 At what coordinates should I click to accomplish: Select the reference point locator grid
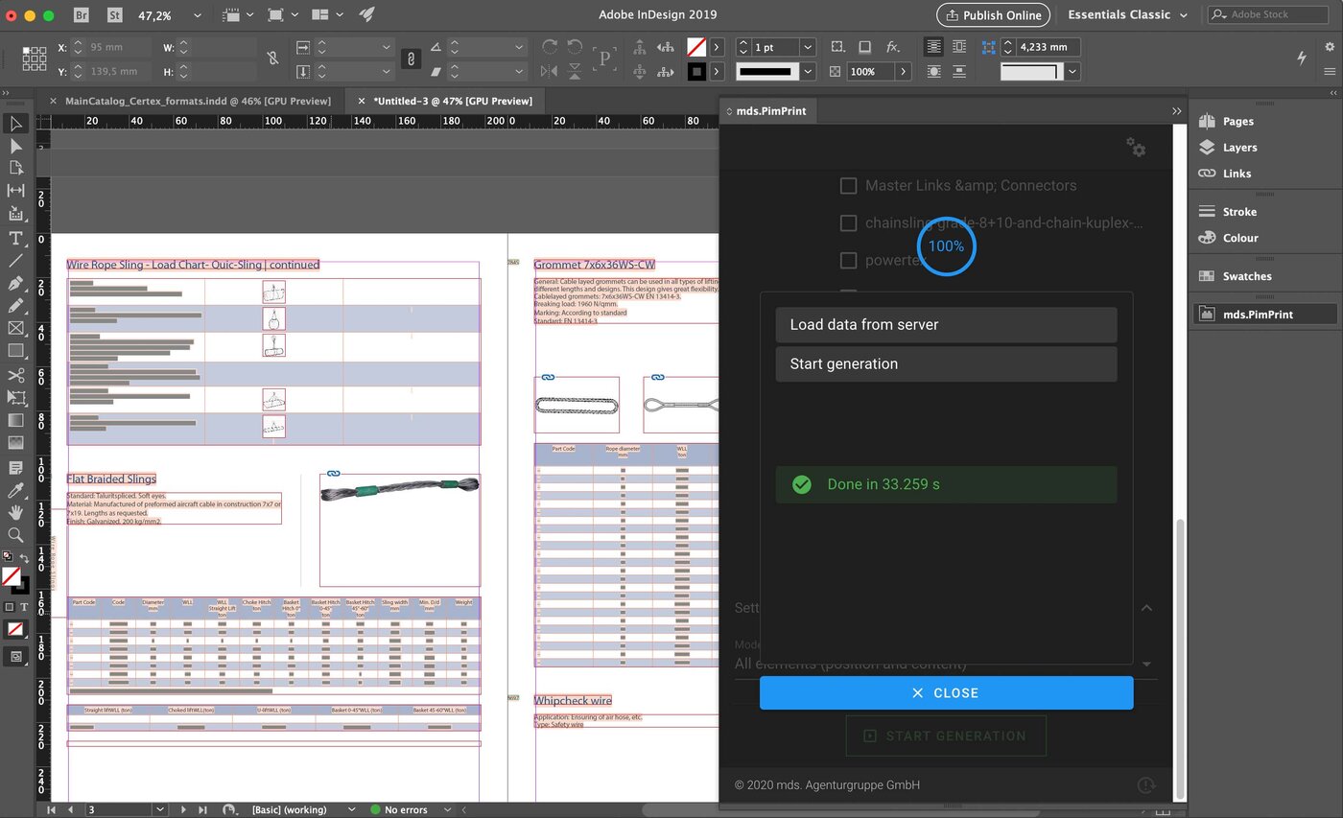[34, 58]
